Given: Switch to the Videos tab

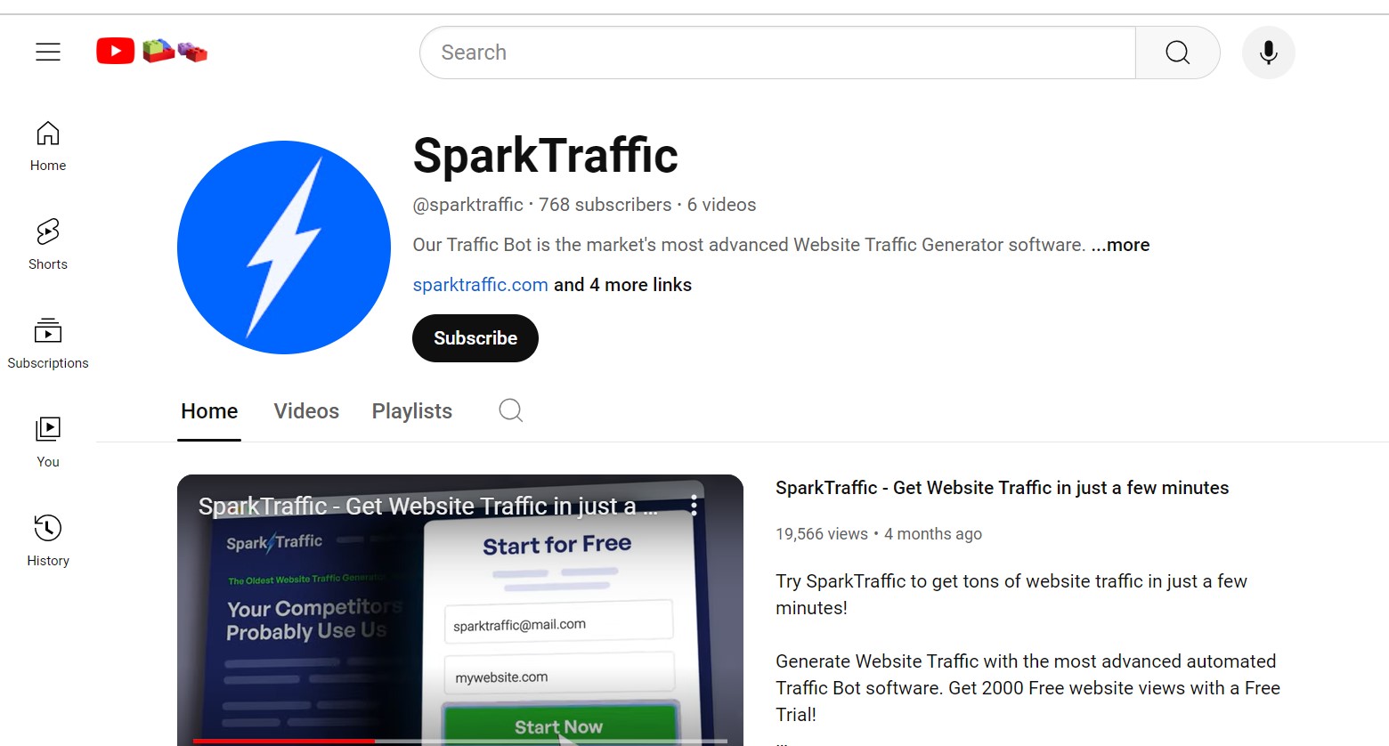Looking at the screenshot, I should (x=306, y=411).
